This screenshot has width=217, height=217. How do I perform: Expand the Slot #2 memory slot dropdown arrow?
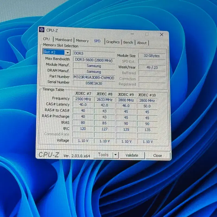point(68,53)
